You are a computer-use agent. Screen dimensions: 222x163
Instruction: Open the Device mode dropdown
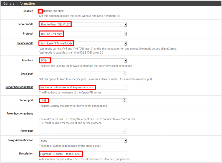[x=83, y=43]
